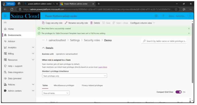Collapse the navigation hamburger menu
Viewport: 197px width, 105px height.
click(5, 22)
